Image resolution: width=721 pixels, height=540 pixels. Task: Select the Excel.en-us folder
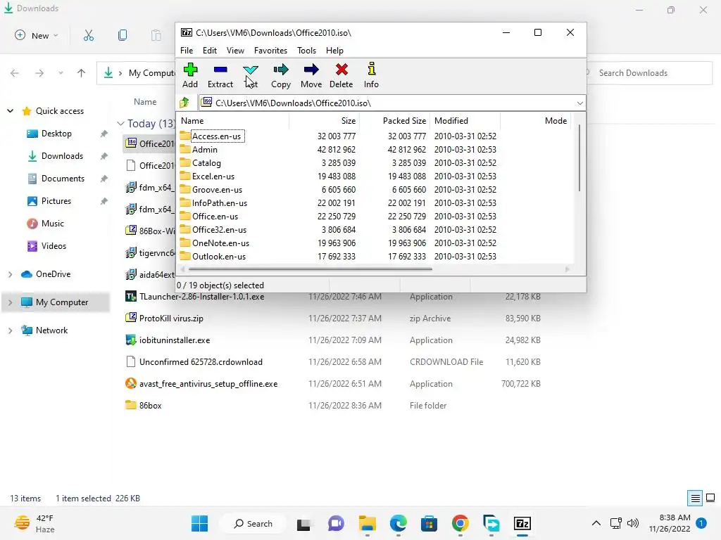(213, 176)
